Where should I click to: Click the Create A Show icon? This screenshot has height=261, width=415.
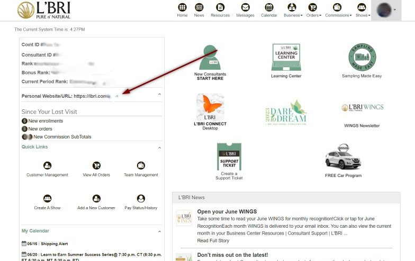(47, 199)
